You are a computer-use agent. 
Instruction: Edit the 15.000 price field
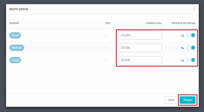pos(140,35)
